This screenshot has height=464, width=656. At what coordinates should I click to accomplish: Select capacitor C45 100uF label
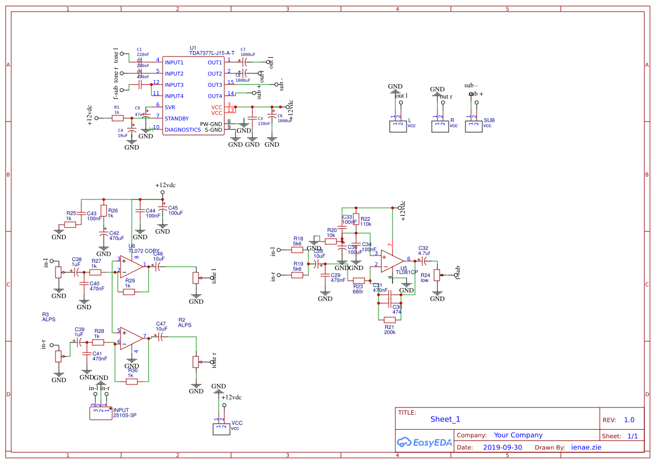coord(175,210)
